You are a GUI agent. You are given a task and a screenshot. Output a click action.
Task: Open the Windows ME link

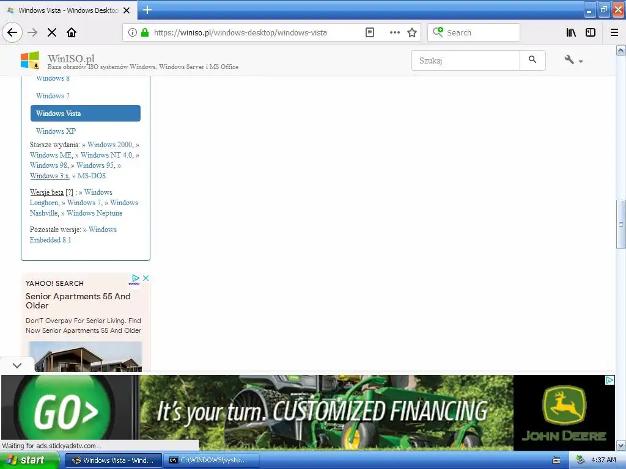tap(51, 155)
